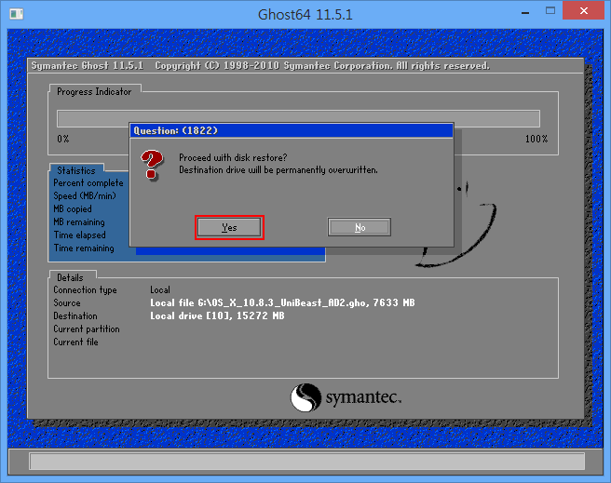Click the 'MB remaining' statistic label
This screenshot has width=611, height=483.
click(x=79, y=222)
